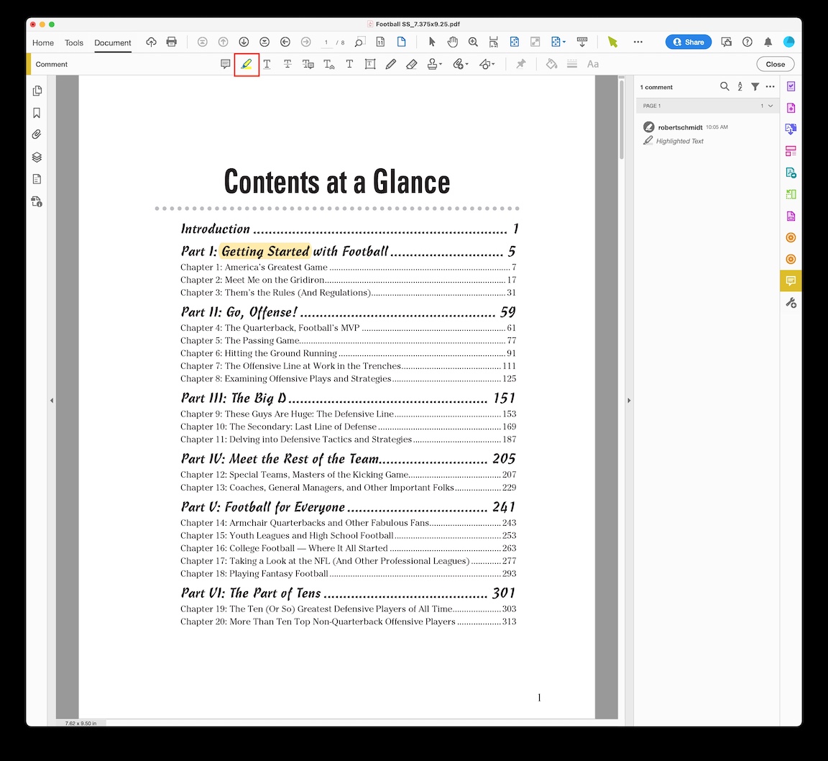
Task: Open the Attachments paperclip panel
Action: [37, 135]
